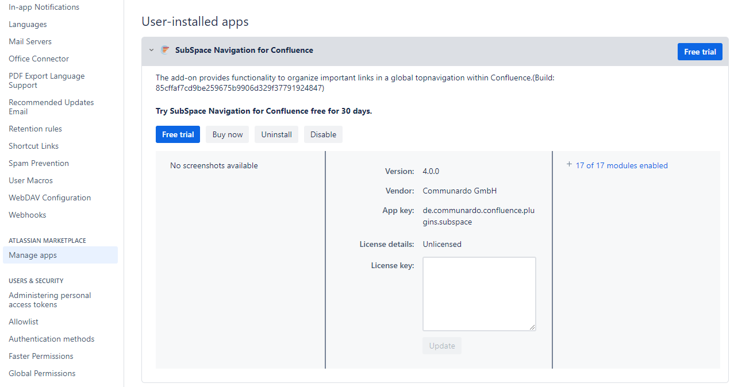
Task: Open the Webhooks configuration
Action: click(27, 215)
